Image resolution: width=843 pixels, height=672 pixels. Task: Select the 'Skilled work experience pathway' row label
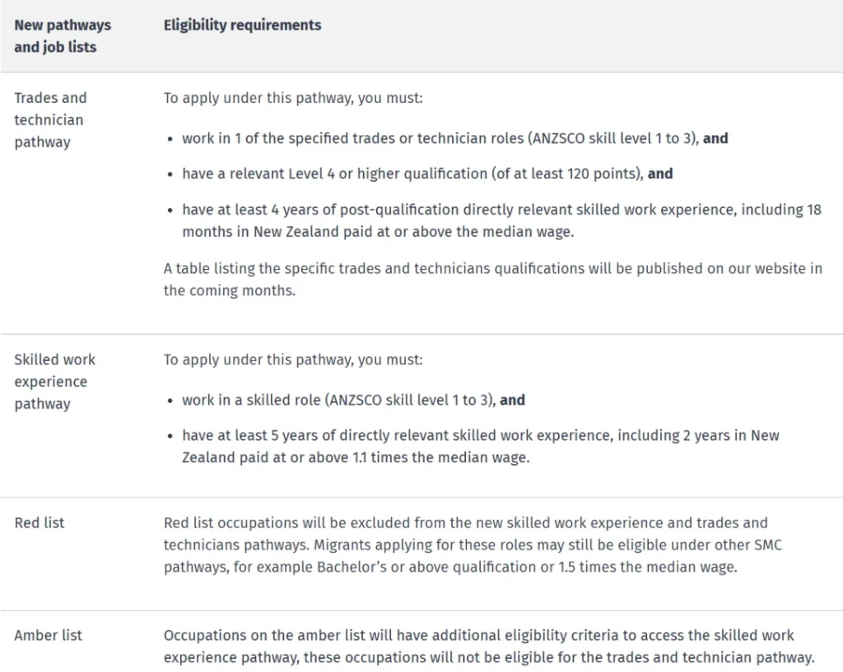(x=54, y=382)
